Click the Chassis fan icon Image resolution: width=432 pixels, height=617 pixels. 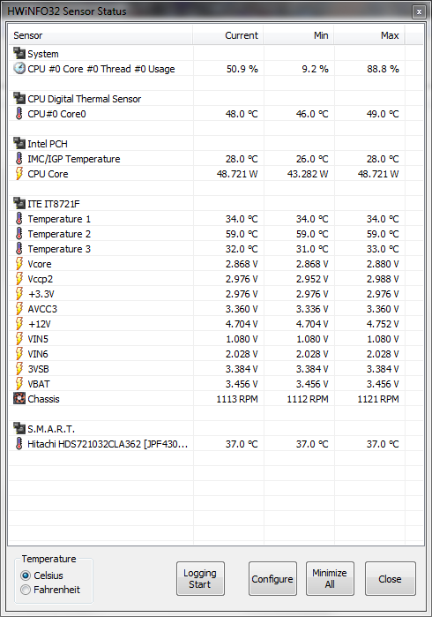[19, 398]
